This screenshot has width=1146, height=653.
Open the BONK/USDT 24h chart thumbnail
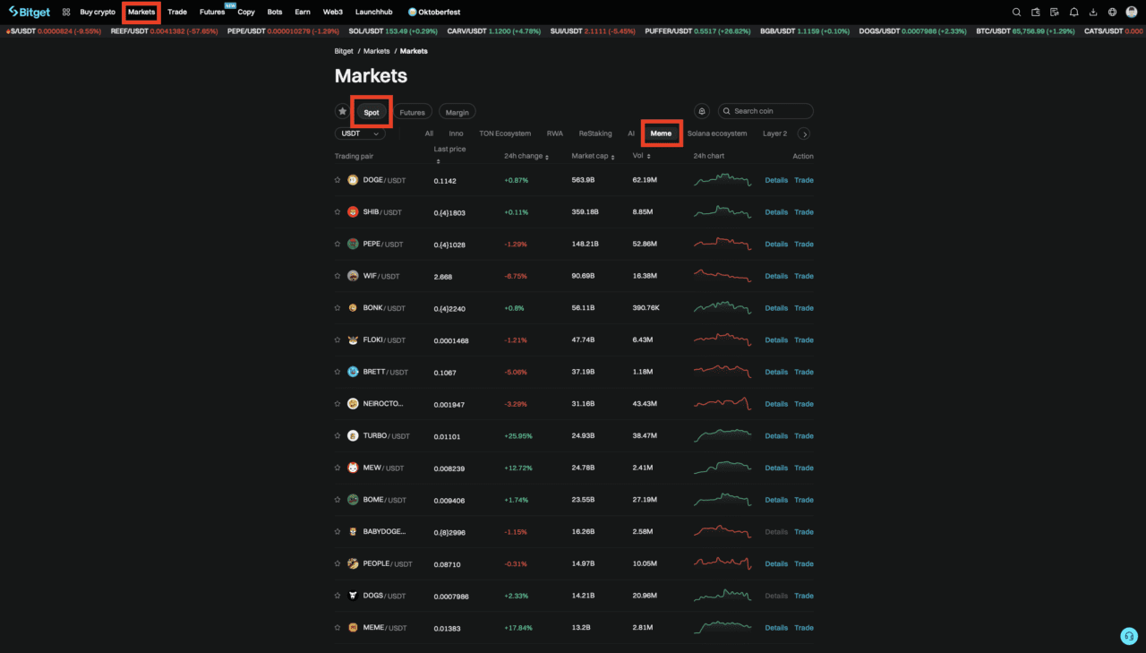point(723,307)
